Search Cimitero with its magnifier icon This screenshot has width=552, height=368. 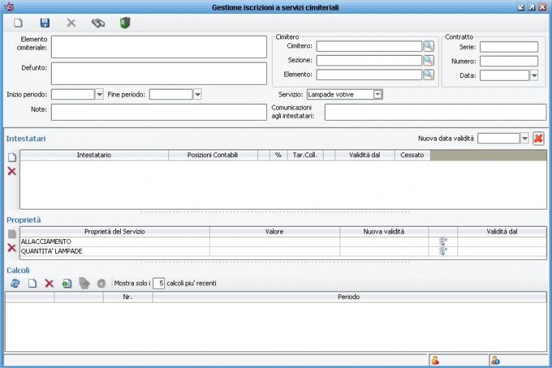click(x=428, y=46)
